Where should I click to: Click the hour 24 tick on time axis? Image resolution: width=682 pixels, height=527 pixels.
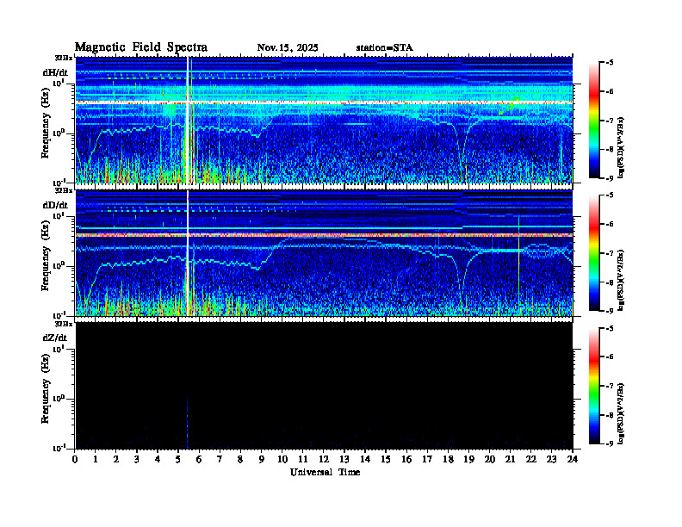(572, 460)
